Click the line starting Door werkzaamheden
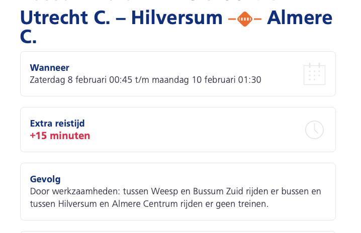This screenshot has height=233, width=361. (175, 191)
